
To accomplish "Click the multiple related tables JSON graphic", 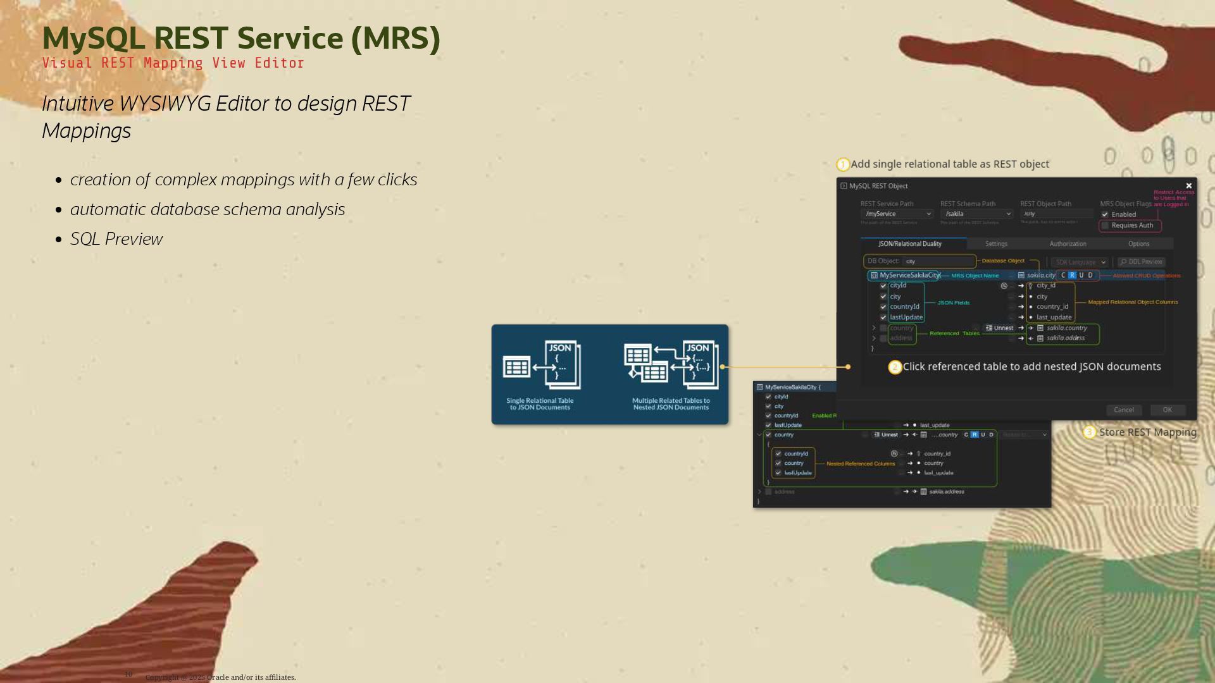I will (671, 366).
